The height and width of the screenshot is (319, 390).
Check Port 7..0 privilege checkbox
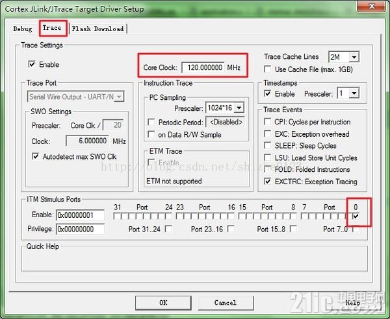[356, 229]
